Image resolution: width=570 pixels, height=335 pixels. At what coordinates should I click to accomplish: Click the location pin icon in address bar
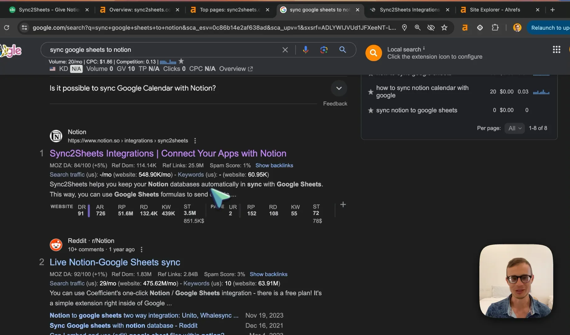404,28
